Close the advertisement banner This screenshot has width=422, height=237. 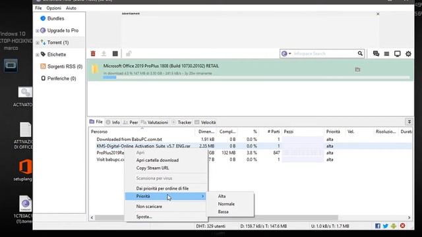click(x=378, y=14)
